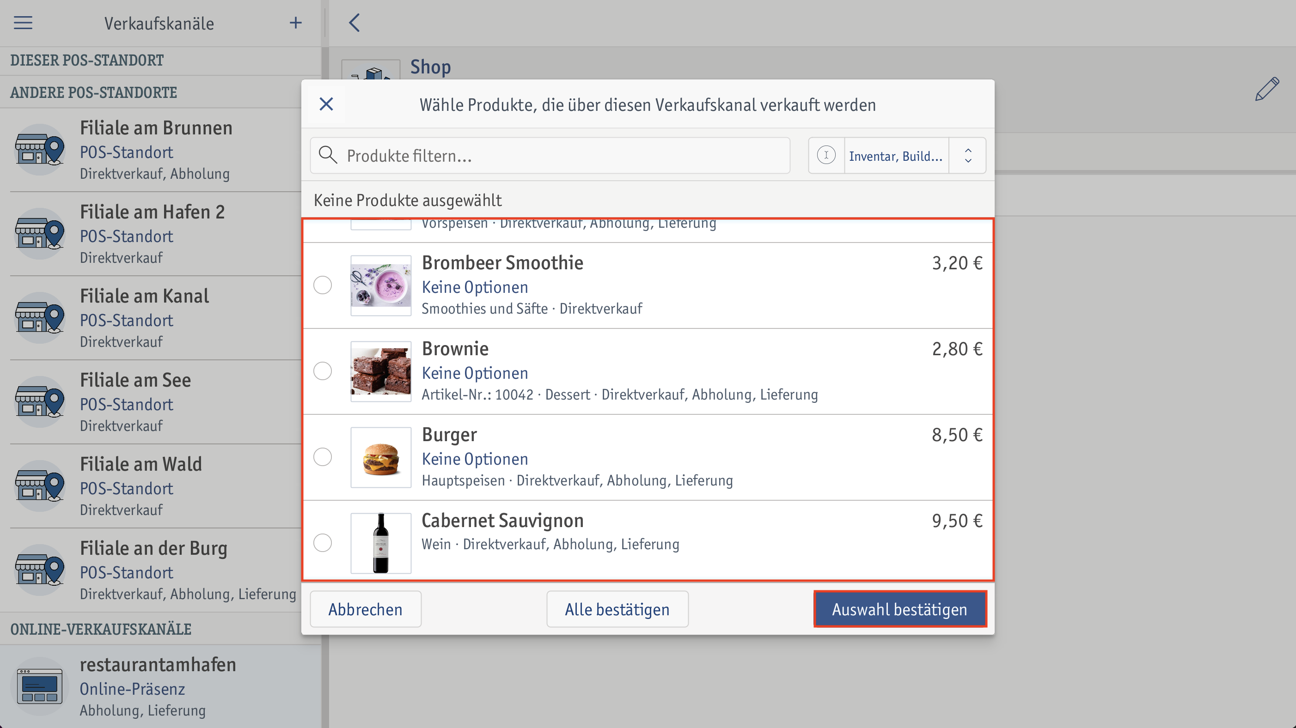Viewport: 1296px width, 728px height.
Task: Open Filiale am Kanal store icon
Action: (x=40, y=318)
